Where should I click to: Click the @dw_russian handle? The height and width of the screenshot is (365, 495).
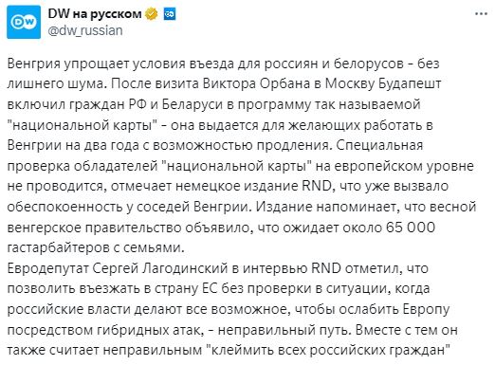(x=85, y=30)
